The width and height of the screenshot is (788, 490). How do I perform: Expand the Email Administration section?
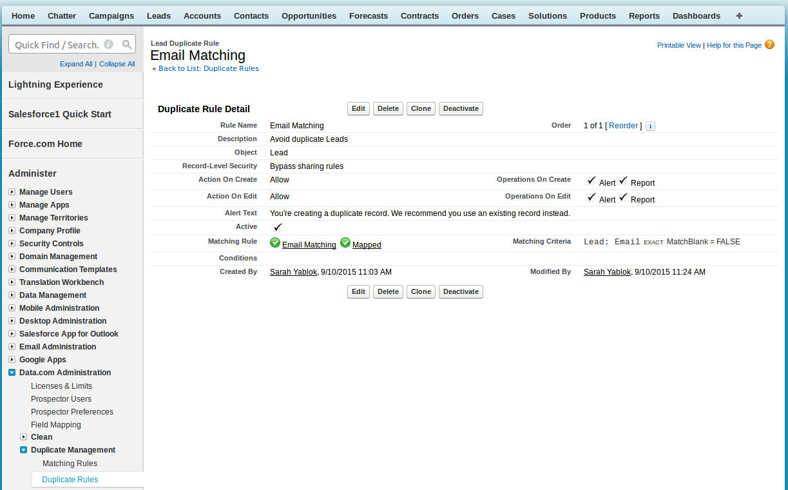coord(12,347)
